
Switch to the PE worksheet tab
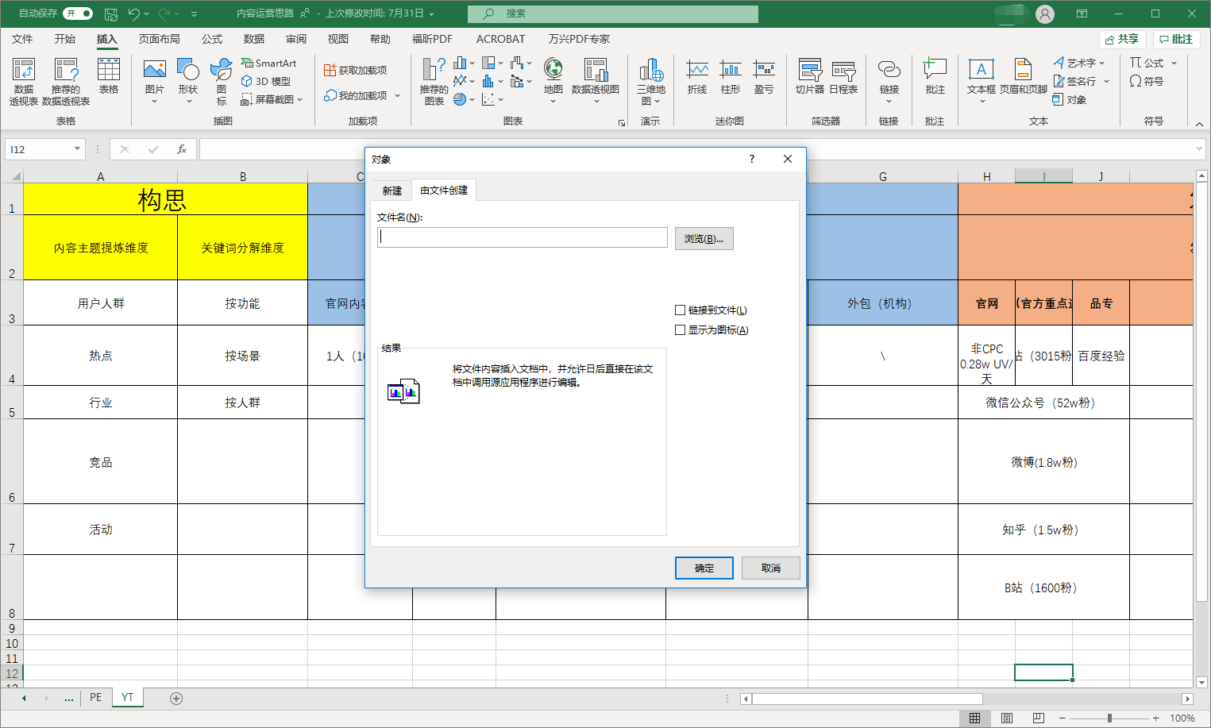click(x=94, y=697)
